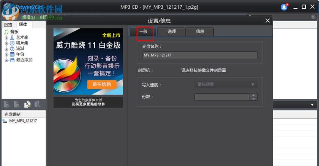Click the icon beside 最近添加
This screenshot has height=166, width=319.
[12, 60]
